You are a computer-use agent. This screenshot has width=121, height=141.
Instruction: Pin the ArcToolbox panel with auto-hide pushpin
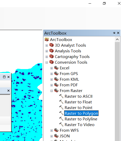pos(114,33)
